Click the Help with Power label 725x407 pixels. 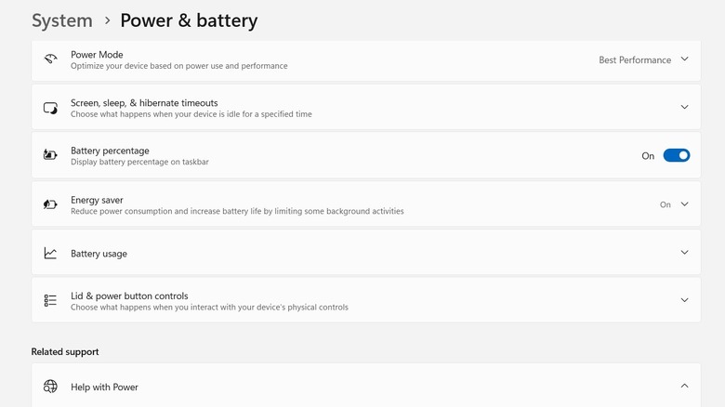coord(104,387)
